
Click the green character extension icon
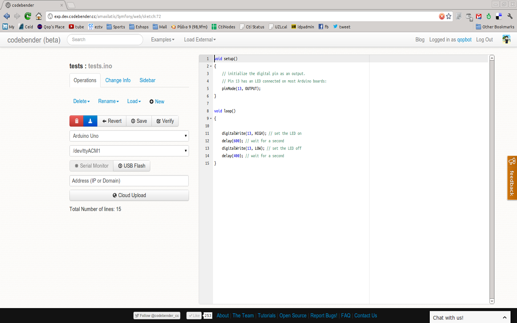(489, 16)
